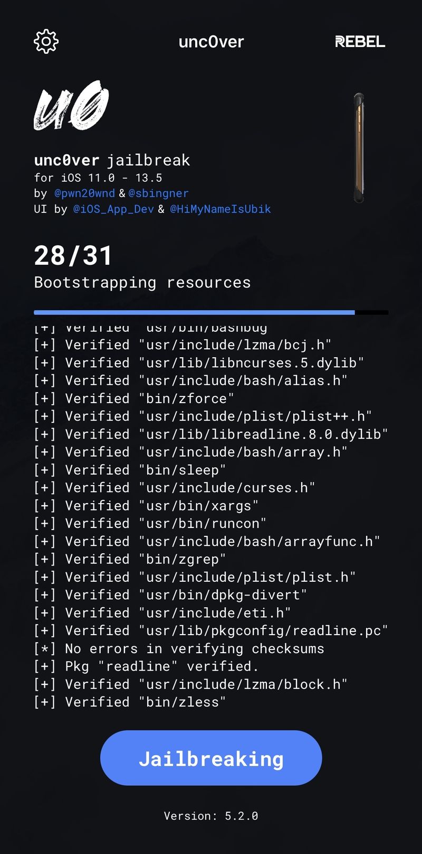Select log line Verified bin/sleep
Image resolution: width=422 pixels, height=854 pixels.
click(x=130, y=470)
